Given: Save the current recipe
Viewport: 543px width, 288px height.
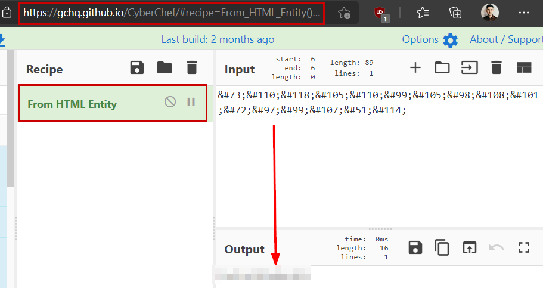Looking at the screenshot, I should (x=136, y=67).
